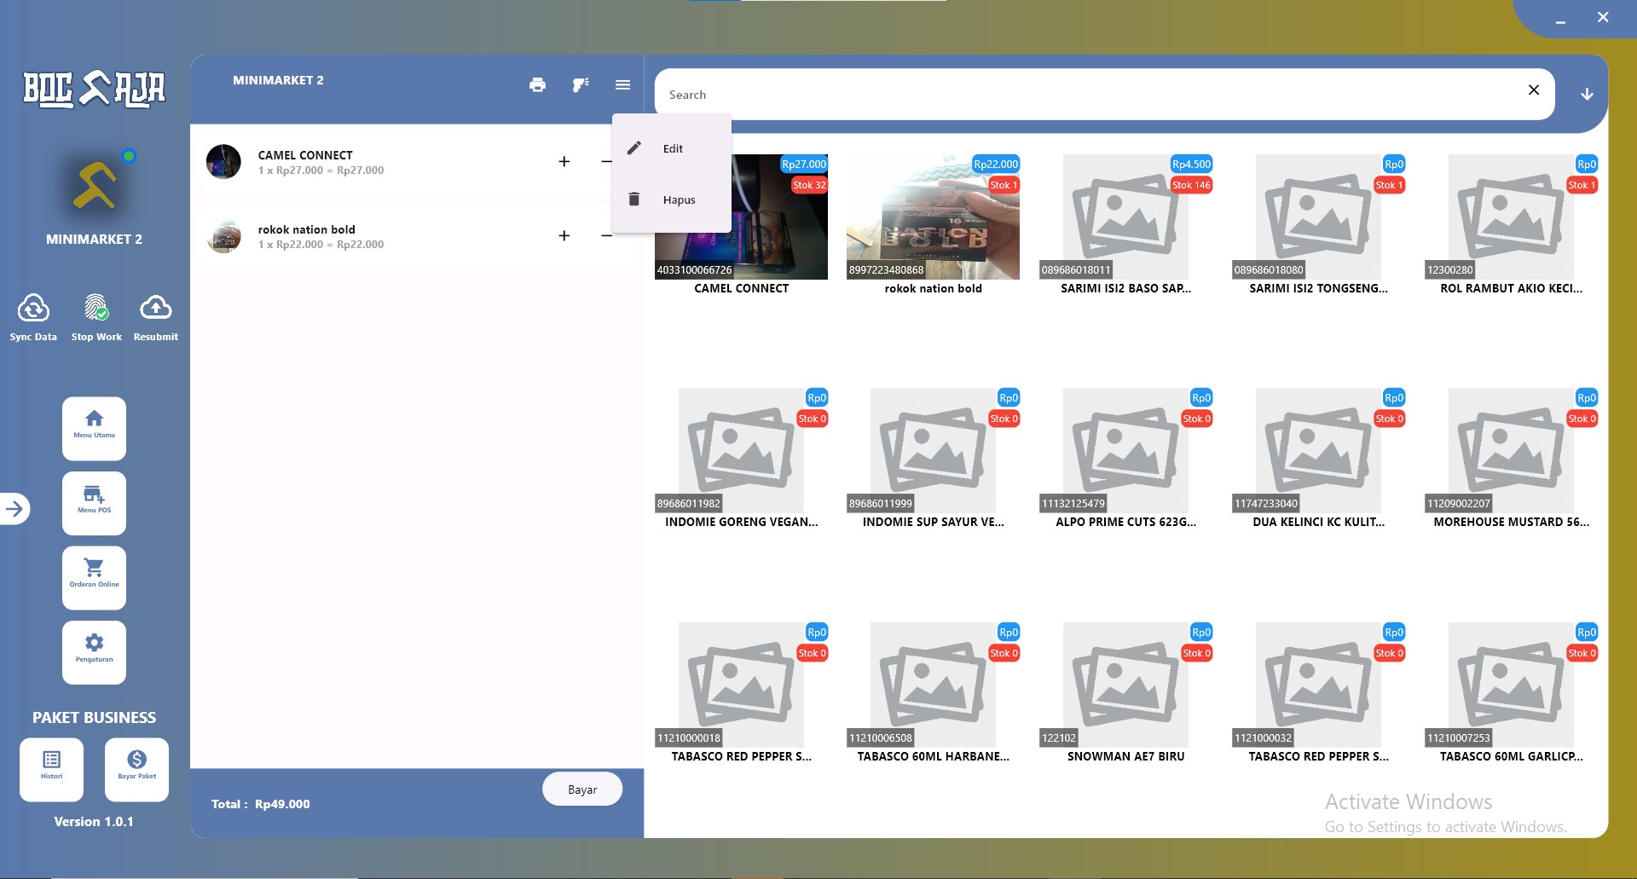Click the 'Total : Rp49.000' text

(x=261, y=804)
